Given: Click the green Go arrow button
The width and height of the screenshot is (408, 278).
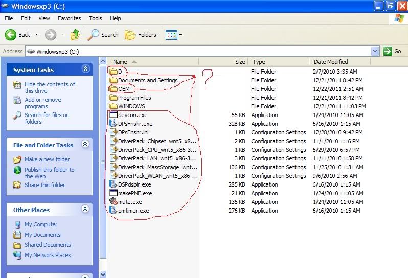Looking at the screenshot, I should [x=387, y=51].
